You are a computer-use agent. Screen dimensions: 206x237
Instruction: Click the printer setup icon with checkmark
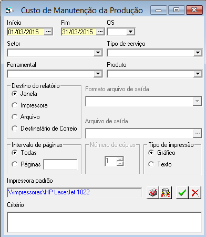(153, 193)
